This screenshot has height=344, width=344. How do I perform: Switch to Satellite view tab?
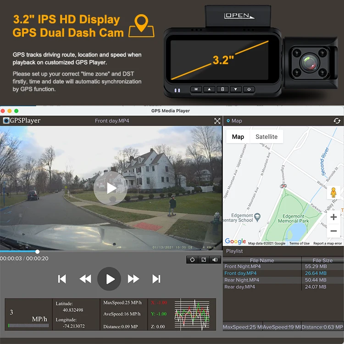click(266, 137)
